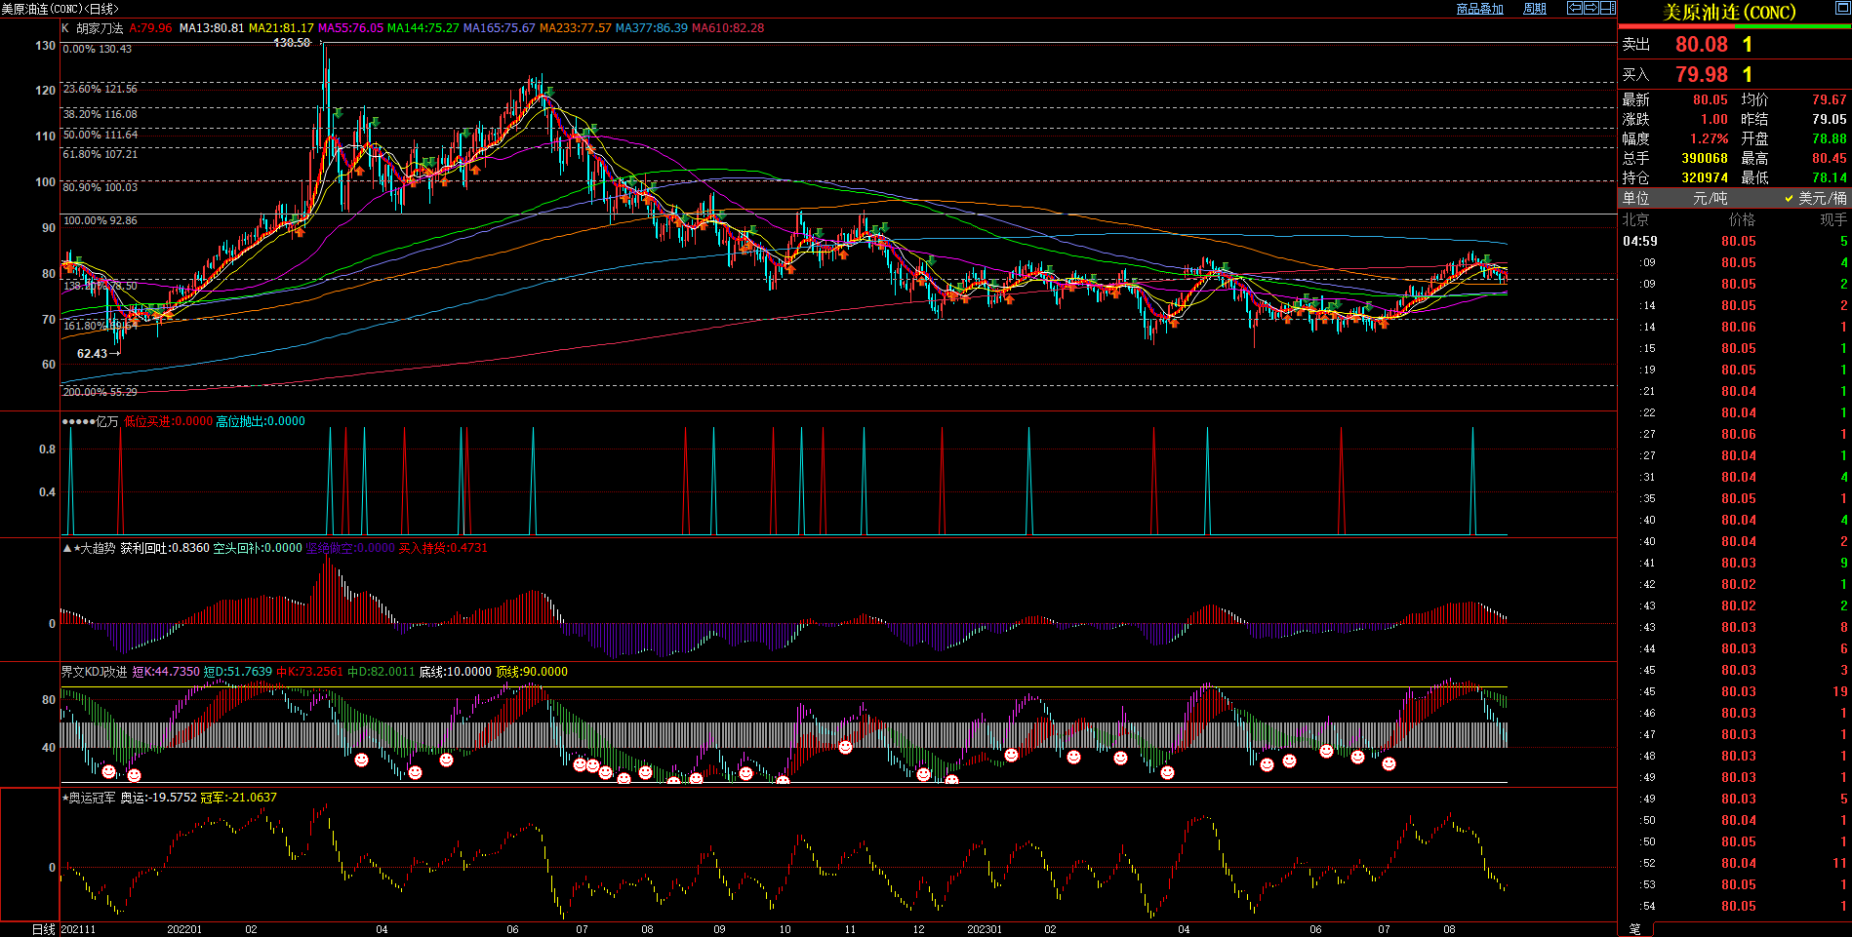Click the star icon before 奥运冠军

point(65,798)
